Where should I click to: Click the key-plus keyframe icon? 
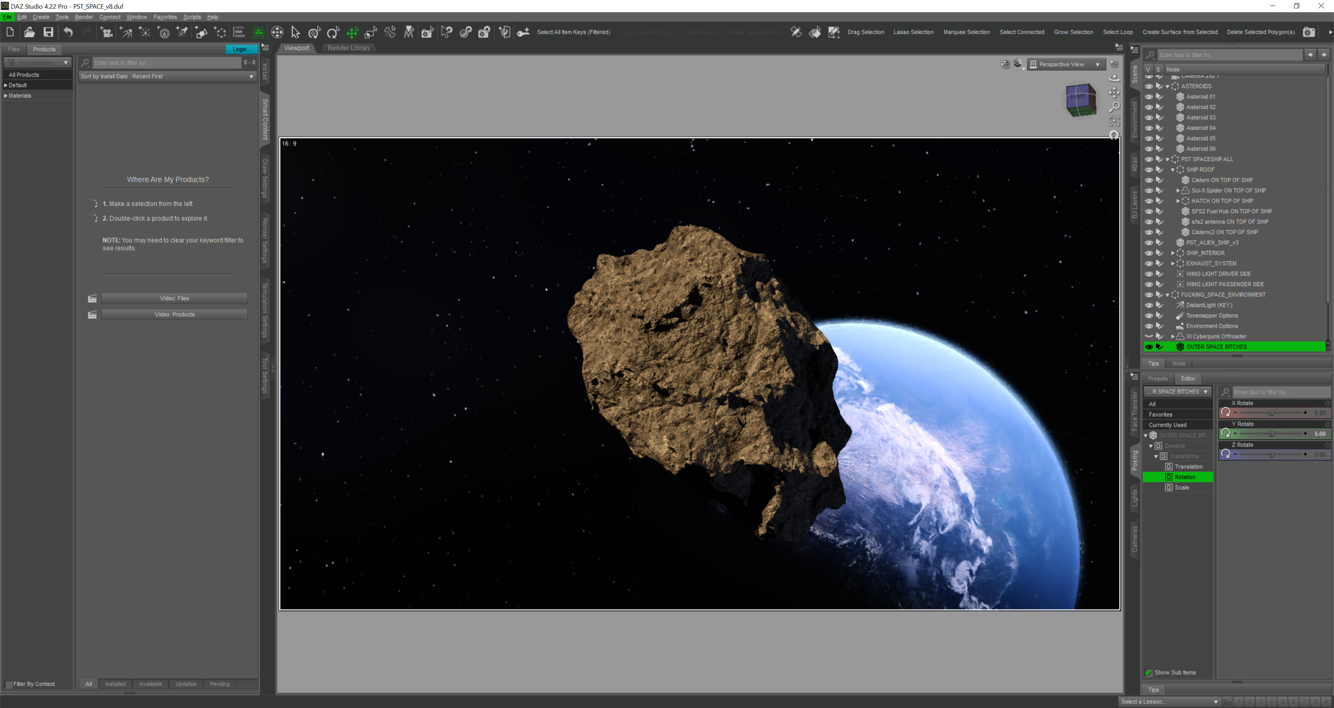pos(523,32)
